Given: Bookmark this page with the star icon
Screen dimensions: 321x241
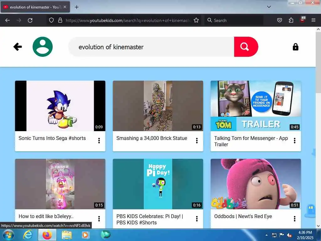Looking at the screenshot, I should coord(196,20).
